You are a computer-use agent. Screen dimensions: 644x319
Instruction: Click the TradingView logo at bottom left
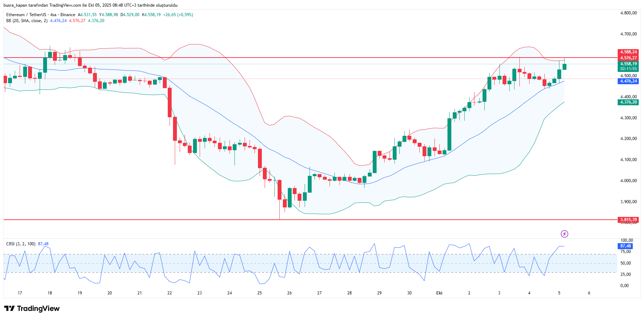(x=32, y=308)
